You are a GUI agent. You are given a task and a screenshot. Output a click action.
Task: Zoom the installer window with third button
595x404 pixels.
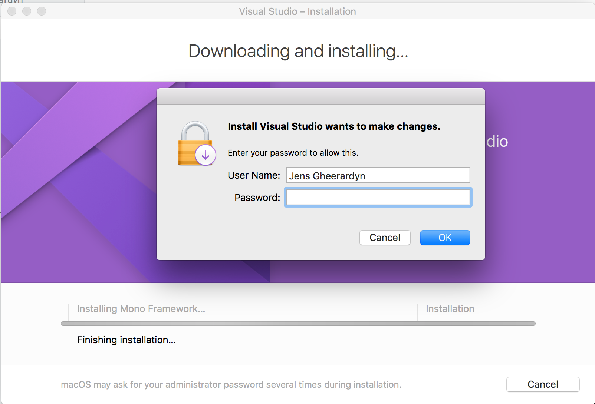[42, 11]
